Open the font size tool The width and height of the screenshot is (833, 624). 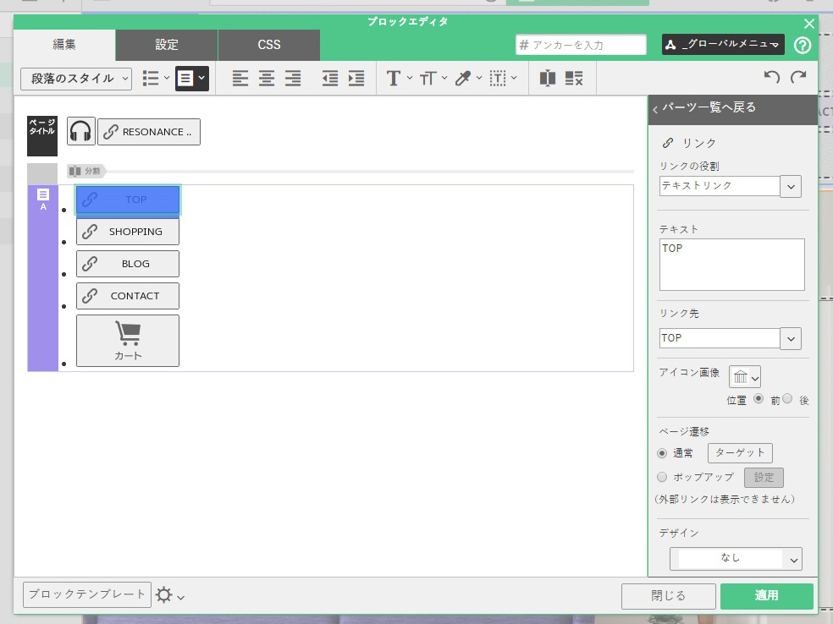click(x=428, y=79)
